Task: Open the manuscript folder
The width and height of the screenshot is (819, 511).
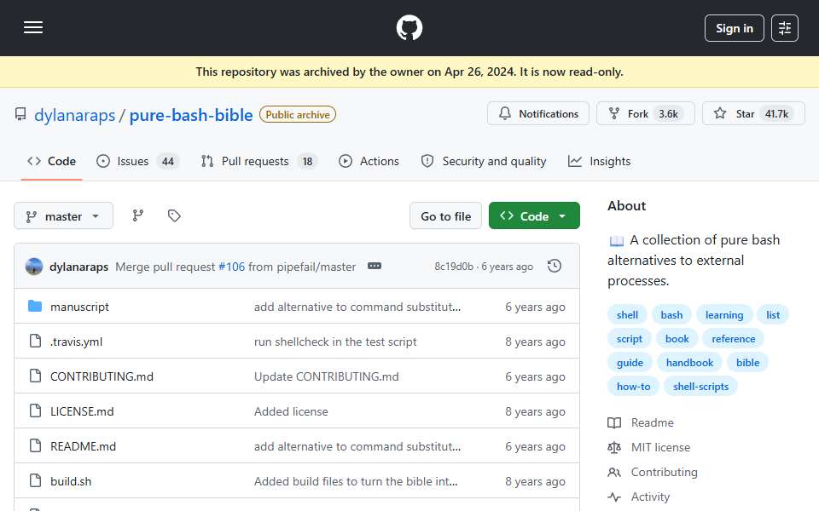Action: tap(79, 307)
